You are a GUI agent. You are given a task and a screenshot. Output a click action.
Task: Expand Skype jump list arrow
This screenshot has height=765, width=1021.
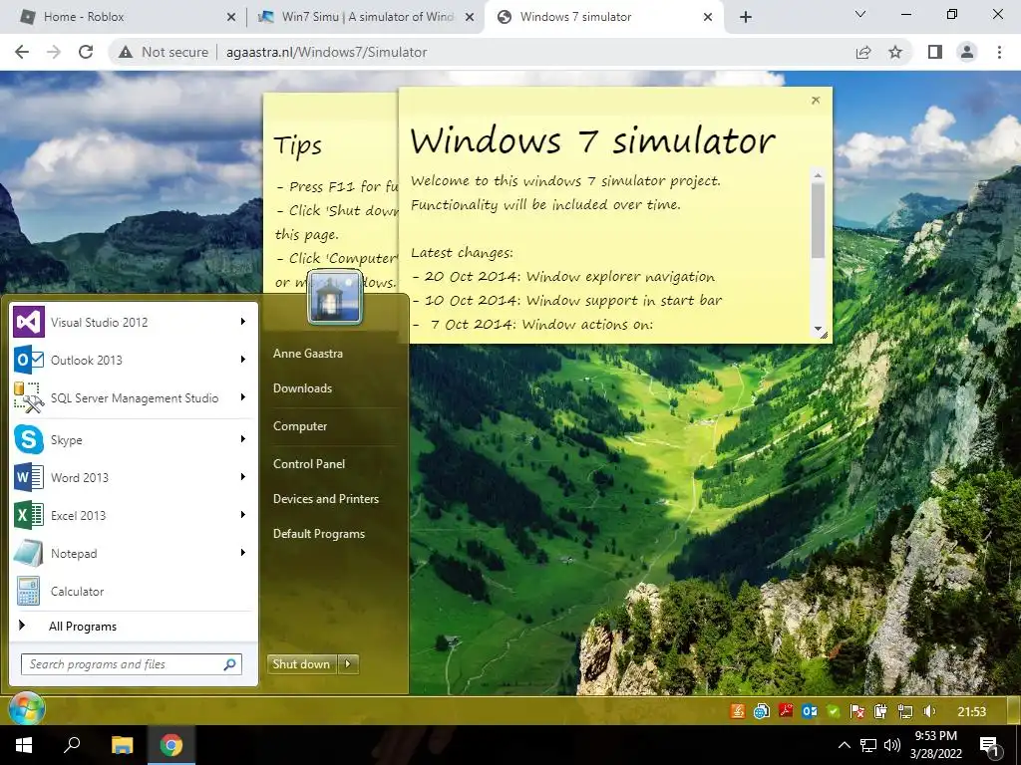pos(243,439)
